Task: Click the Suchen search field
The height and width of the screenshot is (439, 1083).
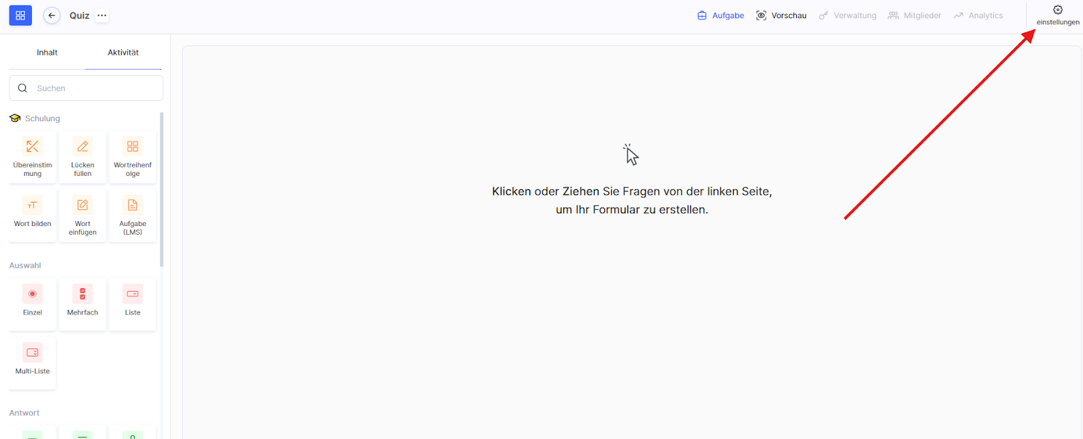Action: pyautogui.click(x=95, y=88)
